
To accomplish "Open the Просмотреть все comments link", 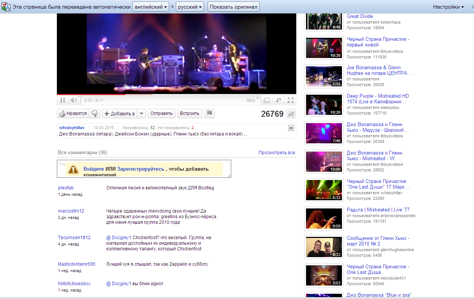I will point(276,153).
